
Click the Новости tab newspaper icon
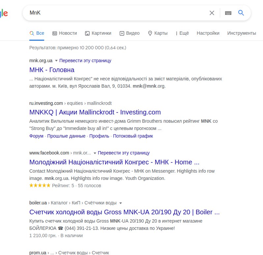point(55,33)
